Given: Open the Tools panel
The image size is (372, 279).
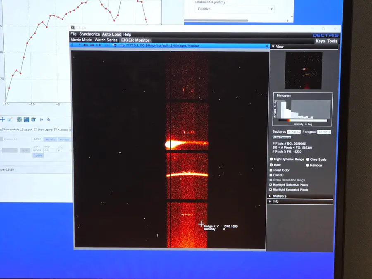Looking at the screenshot, I should coord(332,41).
